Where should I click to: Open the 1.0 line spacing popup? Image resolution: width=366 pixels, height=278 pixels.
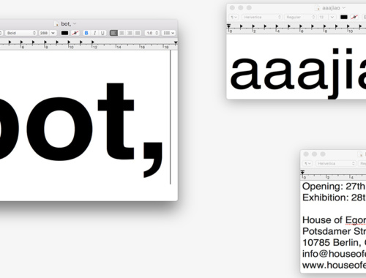point(152,33)
